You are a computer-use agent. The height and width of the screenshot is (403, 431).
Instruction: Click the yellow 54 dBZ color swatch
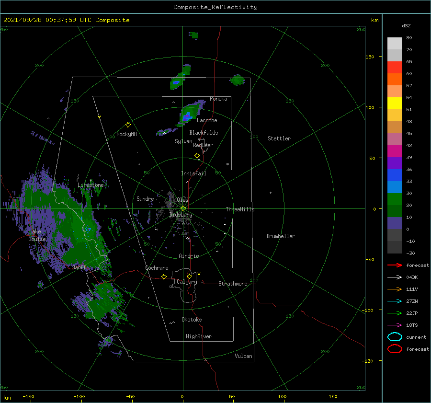pos(395,103)
